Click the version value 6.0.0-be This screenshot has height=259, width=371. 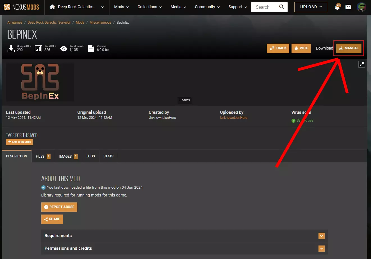103,50
